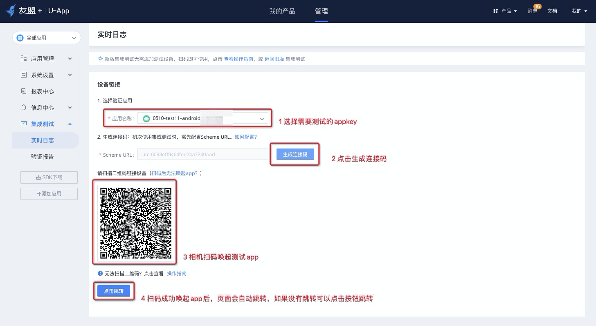This screenshot has height=326, width=596.
Task: Open 文档 in the top bar
Action: click(552, 11)
